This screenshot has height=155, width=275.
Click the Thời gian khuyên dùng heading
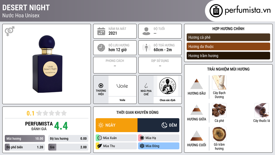(137, 112)
